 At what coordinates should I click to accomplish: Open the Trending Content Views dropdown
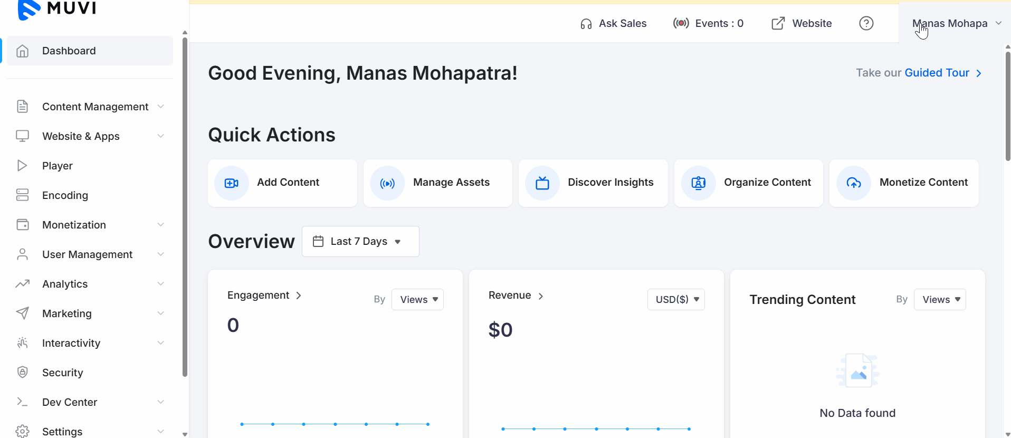click(940, 300)
